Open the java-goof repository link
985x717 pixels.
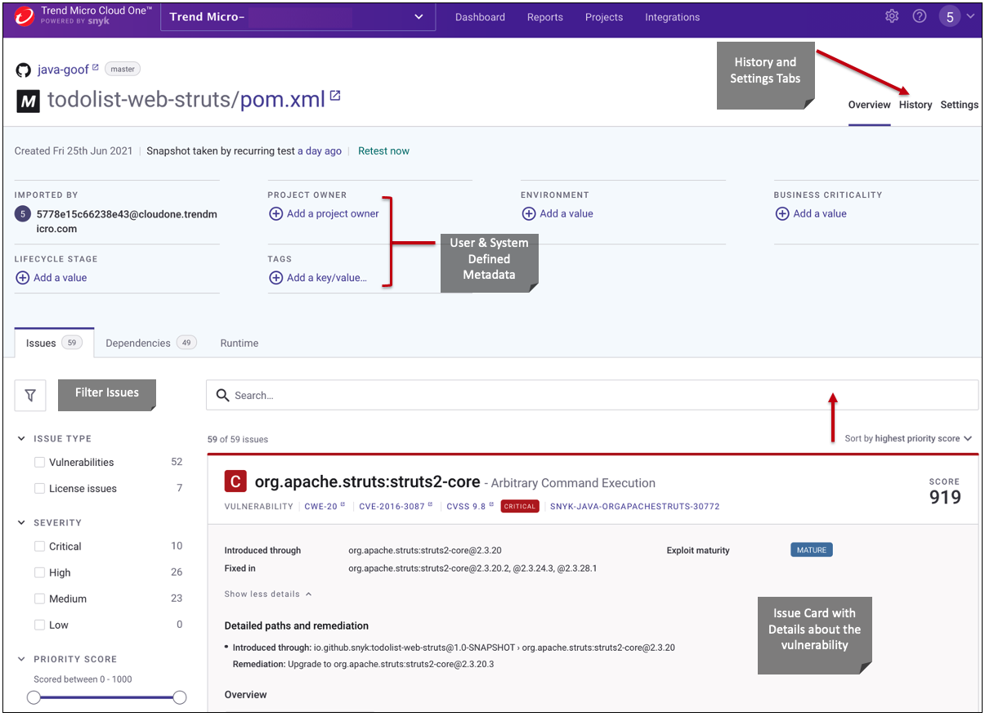point(63,70)
